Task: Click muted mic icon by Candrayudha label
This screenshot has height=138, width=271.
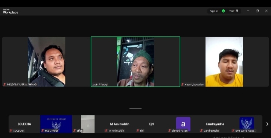Action: pyautogui.click(x=201, y=130)
